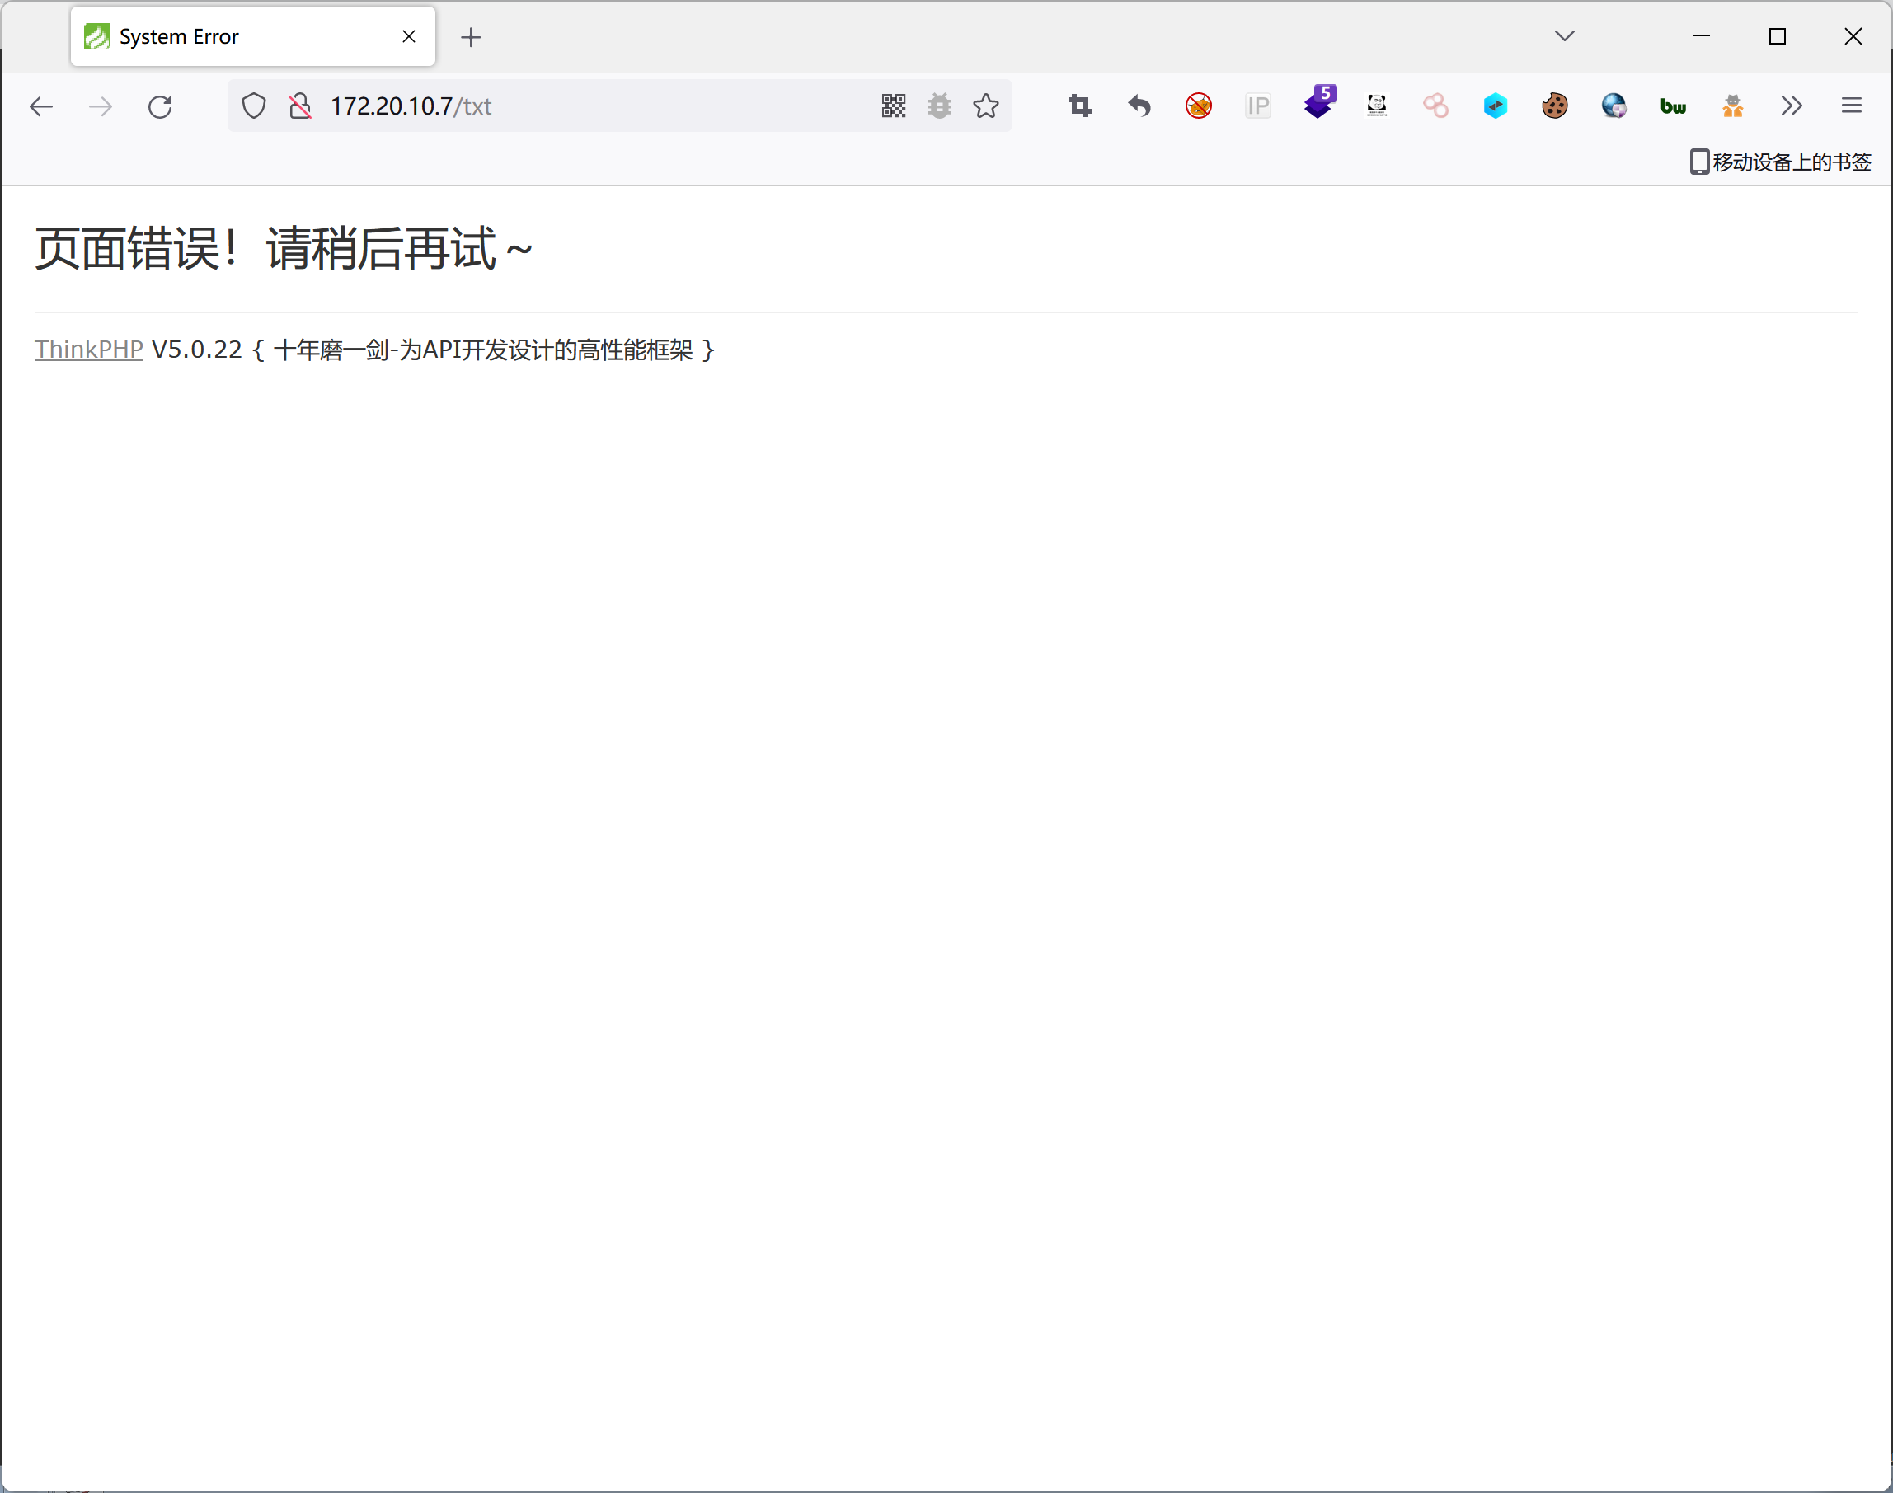Open a new tab with plus button
The image size is (1893, 1493).
coord(470,37)
